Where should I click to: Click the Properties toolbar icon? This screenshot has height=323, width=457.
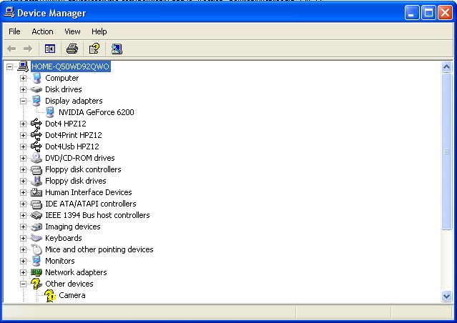tap(93, 49)
